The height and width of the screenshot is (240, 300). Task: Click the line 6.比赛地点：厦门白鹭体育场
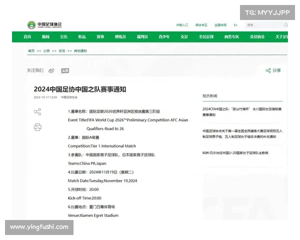tap(91, 206)
